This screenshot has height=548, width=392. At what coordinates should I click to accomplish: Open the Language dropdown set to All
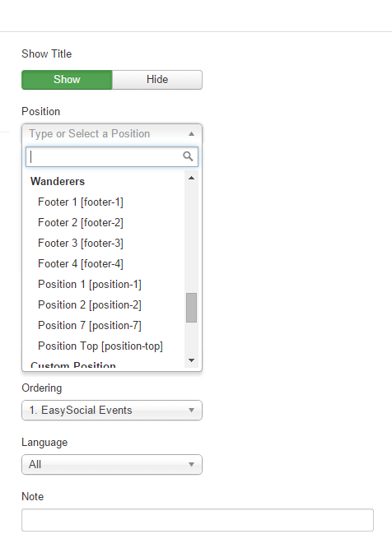point(112,464)
